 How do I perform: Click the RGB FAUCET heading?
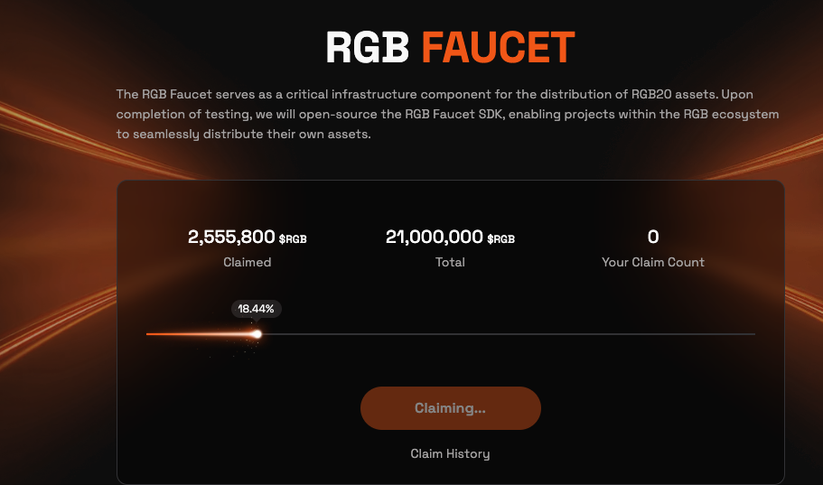(x=450, y=47)
